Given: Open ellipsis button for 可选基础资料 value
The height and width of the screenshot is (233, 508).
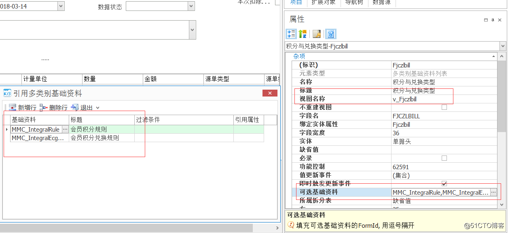Looking at the screenshot, I should [493, 192].
